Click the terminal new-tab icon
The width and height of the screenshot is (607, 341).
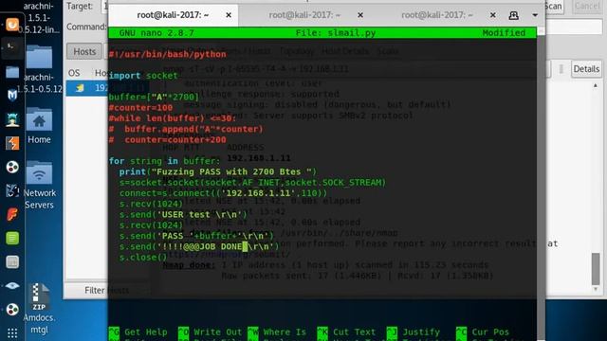tap(514, 15)
